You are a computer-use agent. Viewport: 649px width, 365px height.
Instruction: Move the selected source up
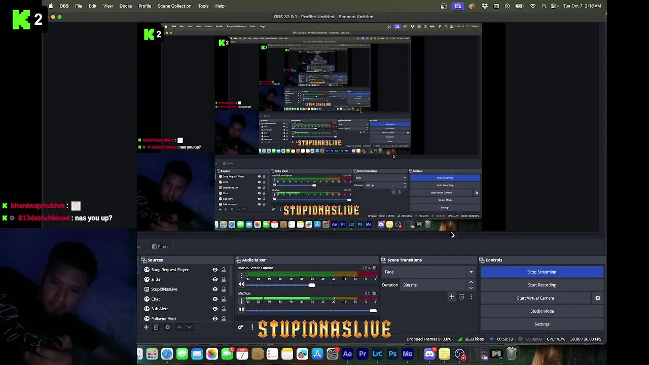coord(179,327)
